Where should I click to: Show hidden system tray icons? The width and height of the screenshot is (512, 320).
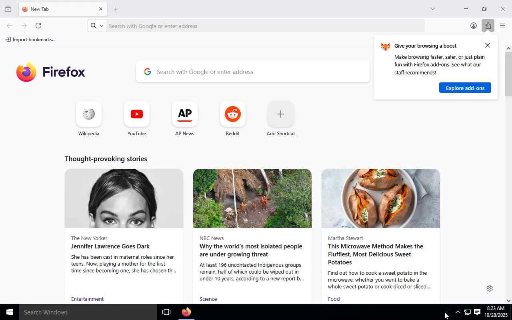[x=458, y=312]
